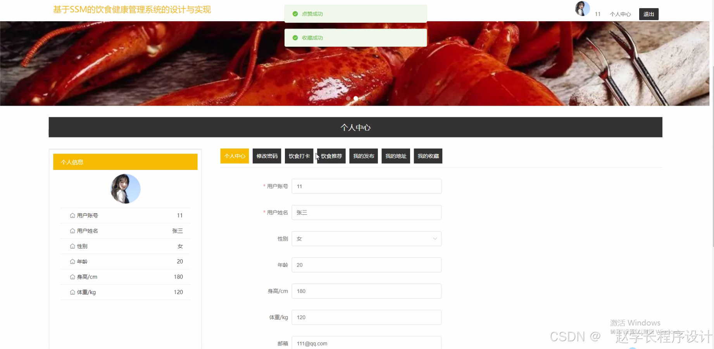714x349 pixels.
Task: Click the profile photo in 个人信息 panel
Action: pyautogui.click(x=125, y=188)
